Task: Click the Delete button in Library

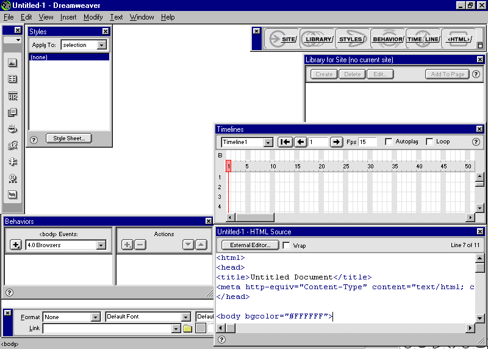Action: point(352,74)
